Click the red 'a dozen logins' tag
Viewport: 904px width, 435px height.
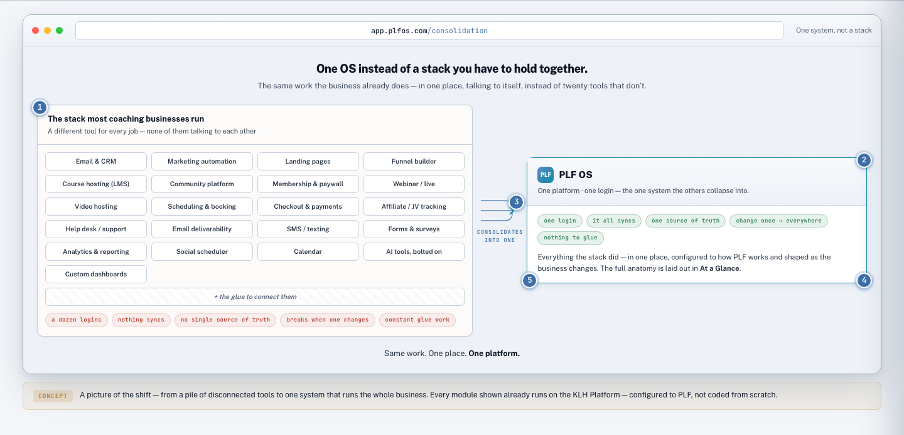77,320
